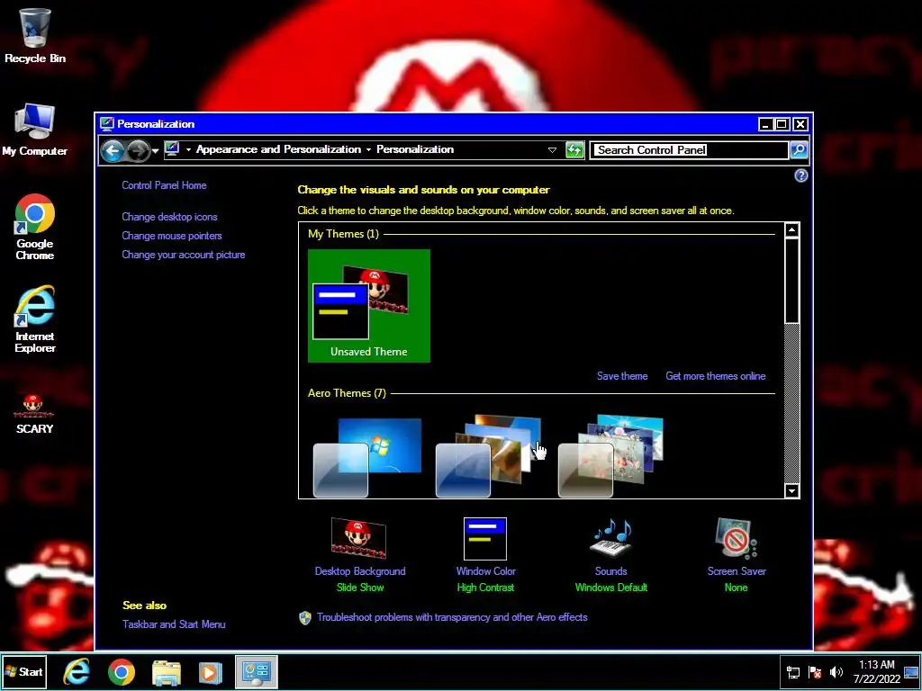Open recent pages dropdown beside Forward arrow

155,151
